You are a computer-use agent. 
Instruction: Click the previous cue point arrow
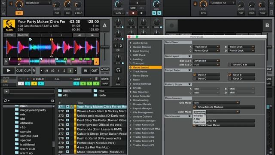21,79
